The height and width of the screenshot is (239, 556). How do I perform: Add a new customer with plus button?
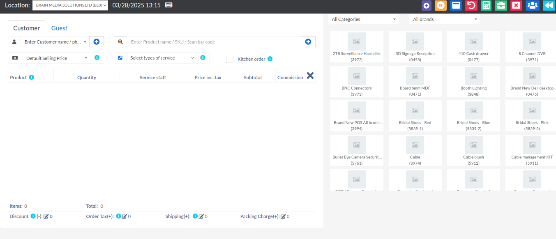tap(97, 41)
